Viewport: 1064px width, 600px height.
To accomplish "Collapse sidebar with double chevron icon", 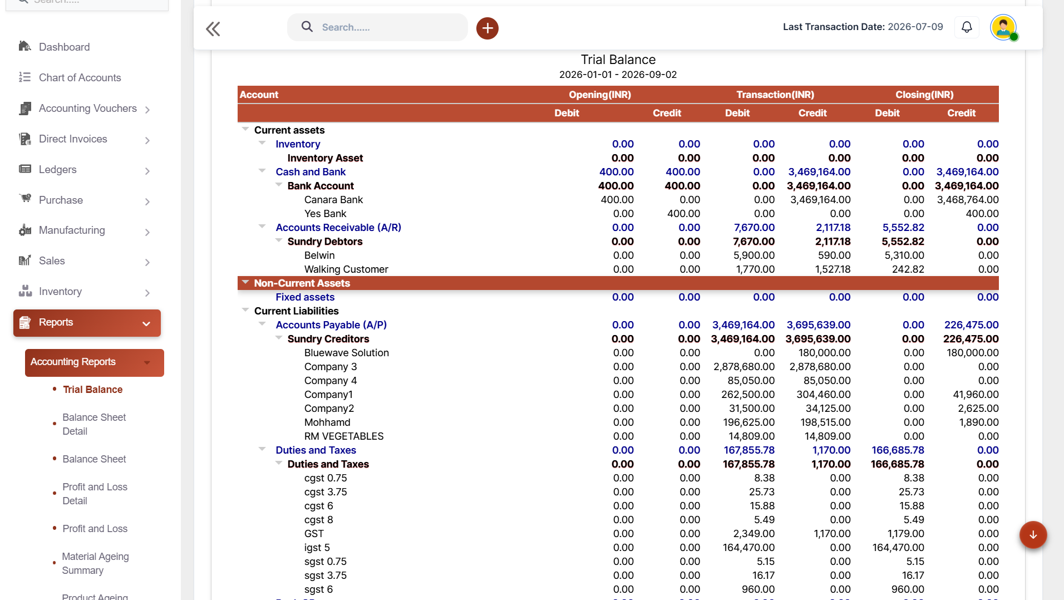I will 213,28.
